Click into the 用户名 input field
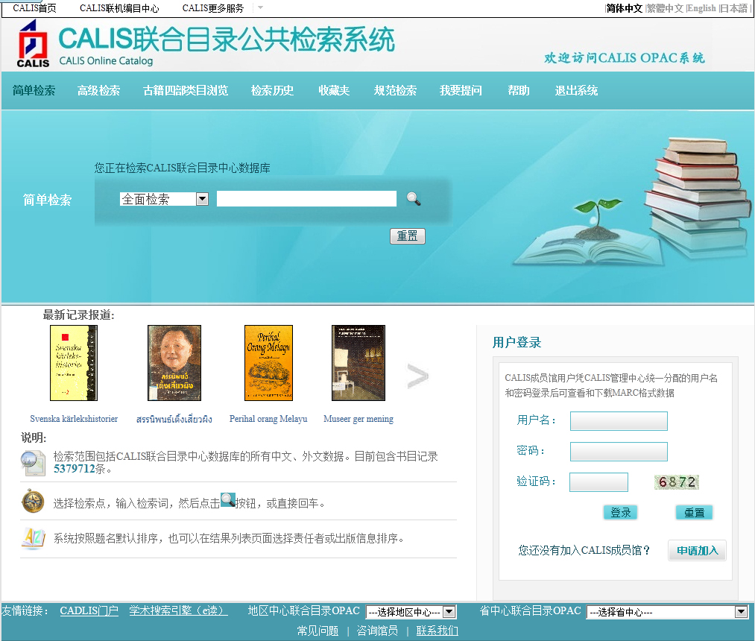The height and width of the screenshot is (641, 755). 619,421
